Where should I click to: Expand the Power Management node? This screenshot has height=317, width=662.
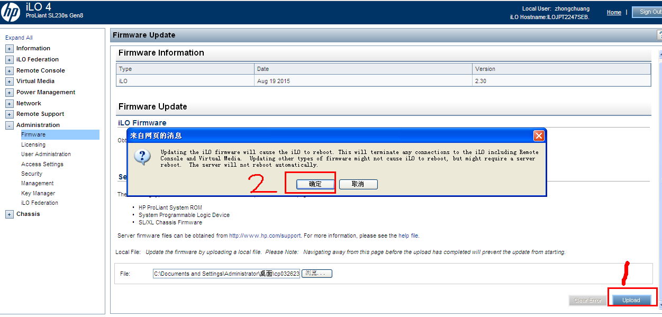9,93
